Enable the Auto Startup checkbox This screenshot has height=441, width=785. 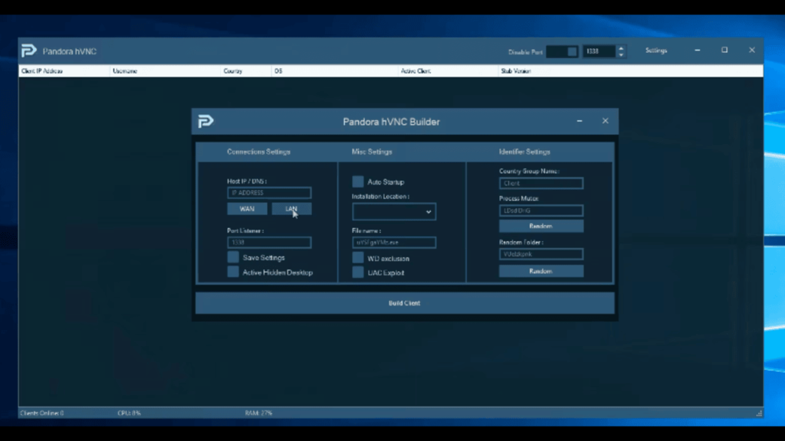click(357, 181)
